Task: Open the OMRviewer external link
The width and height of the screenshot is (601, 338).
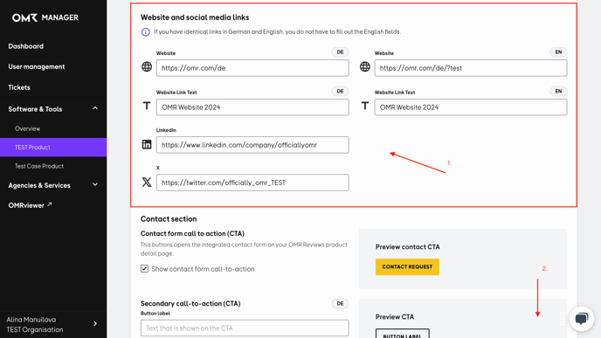Action: tap(30, 205)
